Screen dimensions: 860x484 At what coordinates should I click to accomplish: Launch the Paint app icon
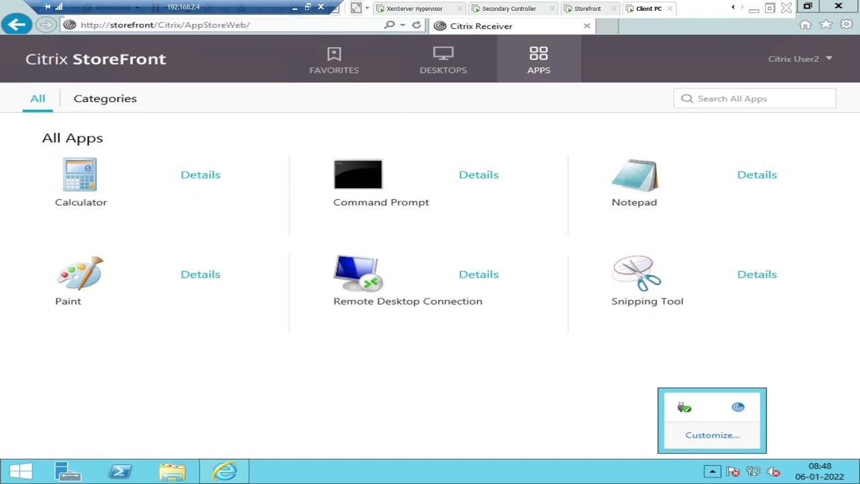(x=80, y=273)
